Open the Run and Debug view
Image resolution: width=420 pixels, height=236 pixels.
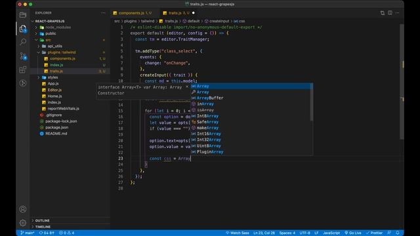coord(23,83)
